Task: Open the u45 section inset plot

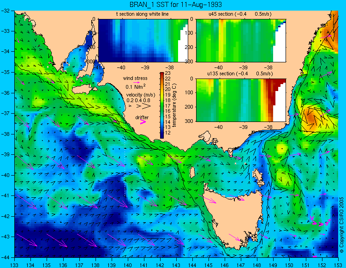Action: tap(241, 41)
